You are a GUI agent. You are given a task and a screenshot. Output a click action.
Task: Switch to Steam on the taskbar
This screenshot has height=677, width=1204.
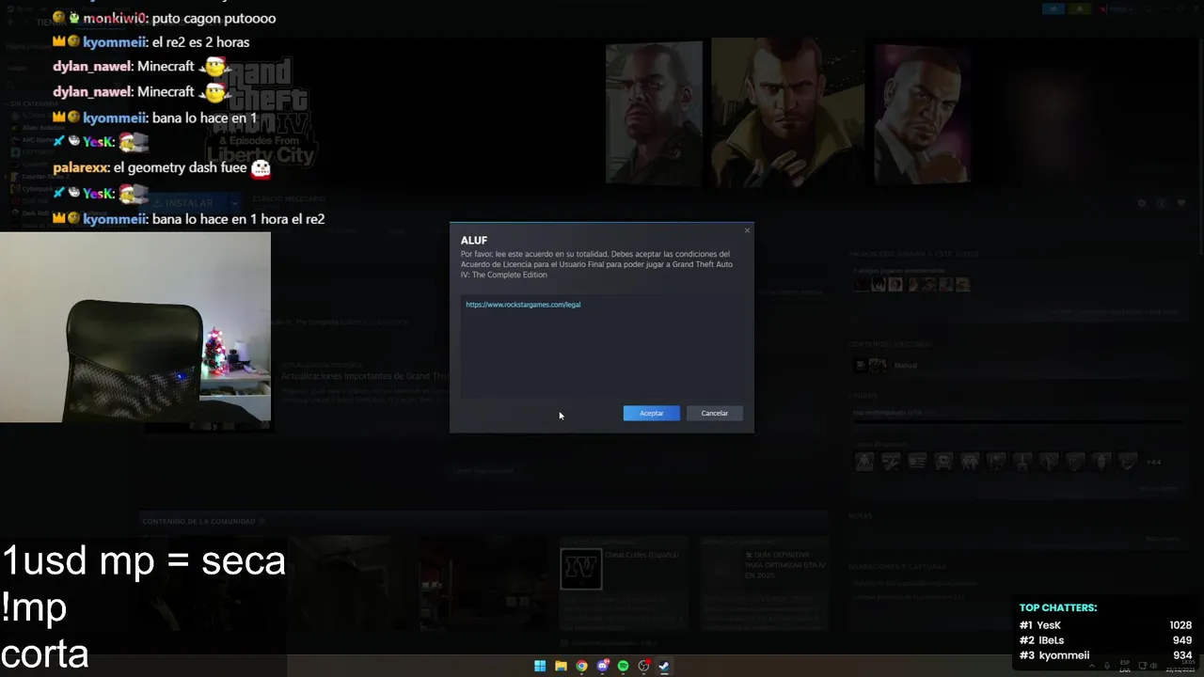pyautogui.click(x=664, y=666)
